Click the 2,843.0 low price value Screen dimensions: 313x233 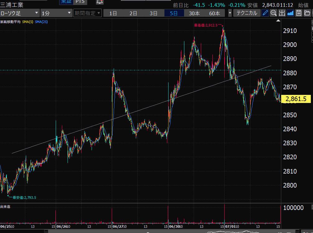[x=271, y=5]
